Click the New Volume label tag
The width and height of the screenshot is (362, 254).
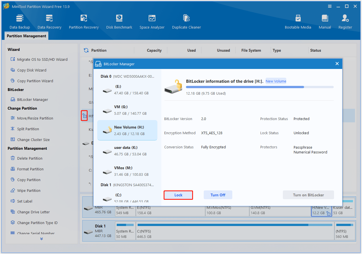[x=276, y=81]
